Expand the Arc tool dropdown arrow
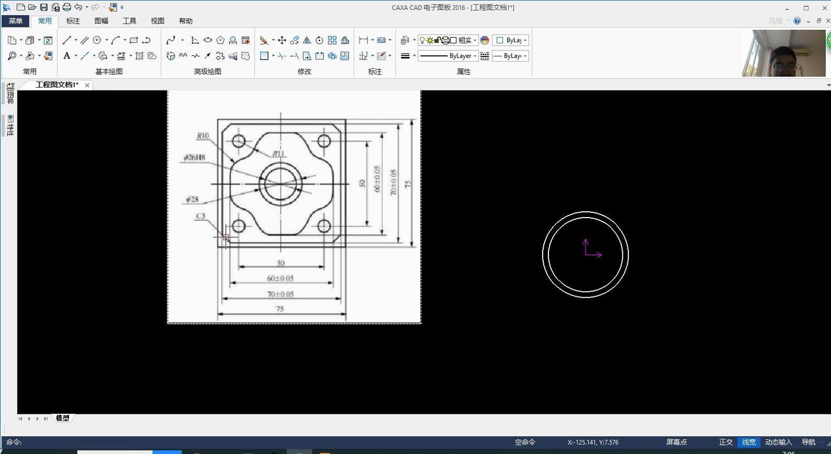This screenshot has height=454, width=831. 125,40
